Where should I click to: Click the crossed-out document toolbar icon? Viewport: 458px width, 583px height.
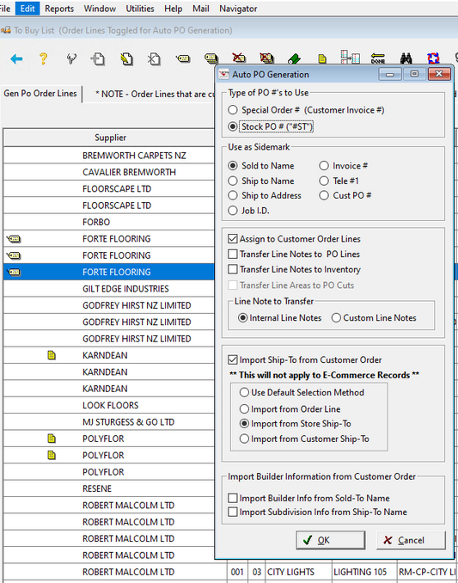[x=154, y=58]
